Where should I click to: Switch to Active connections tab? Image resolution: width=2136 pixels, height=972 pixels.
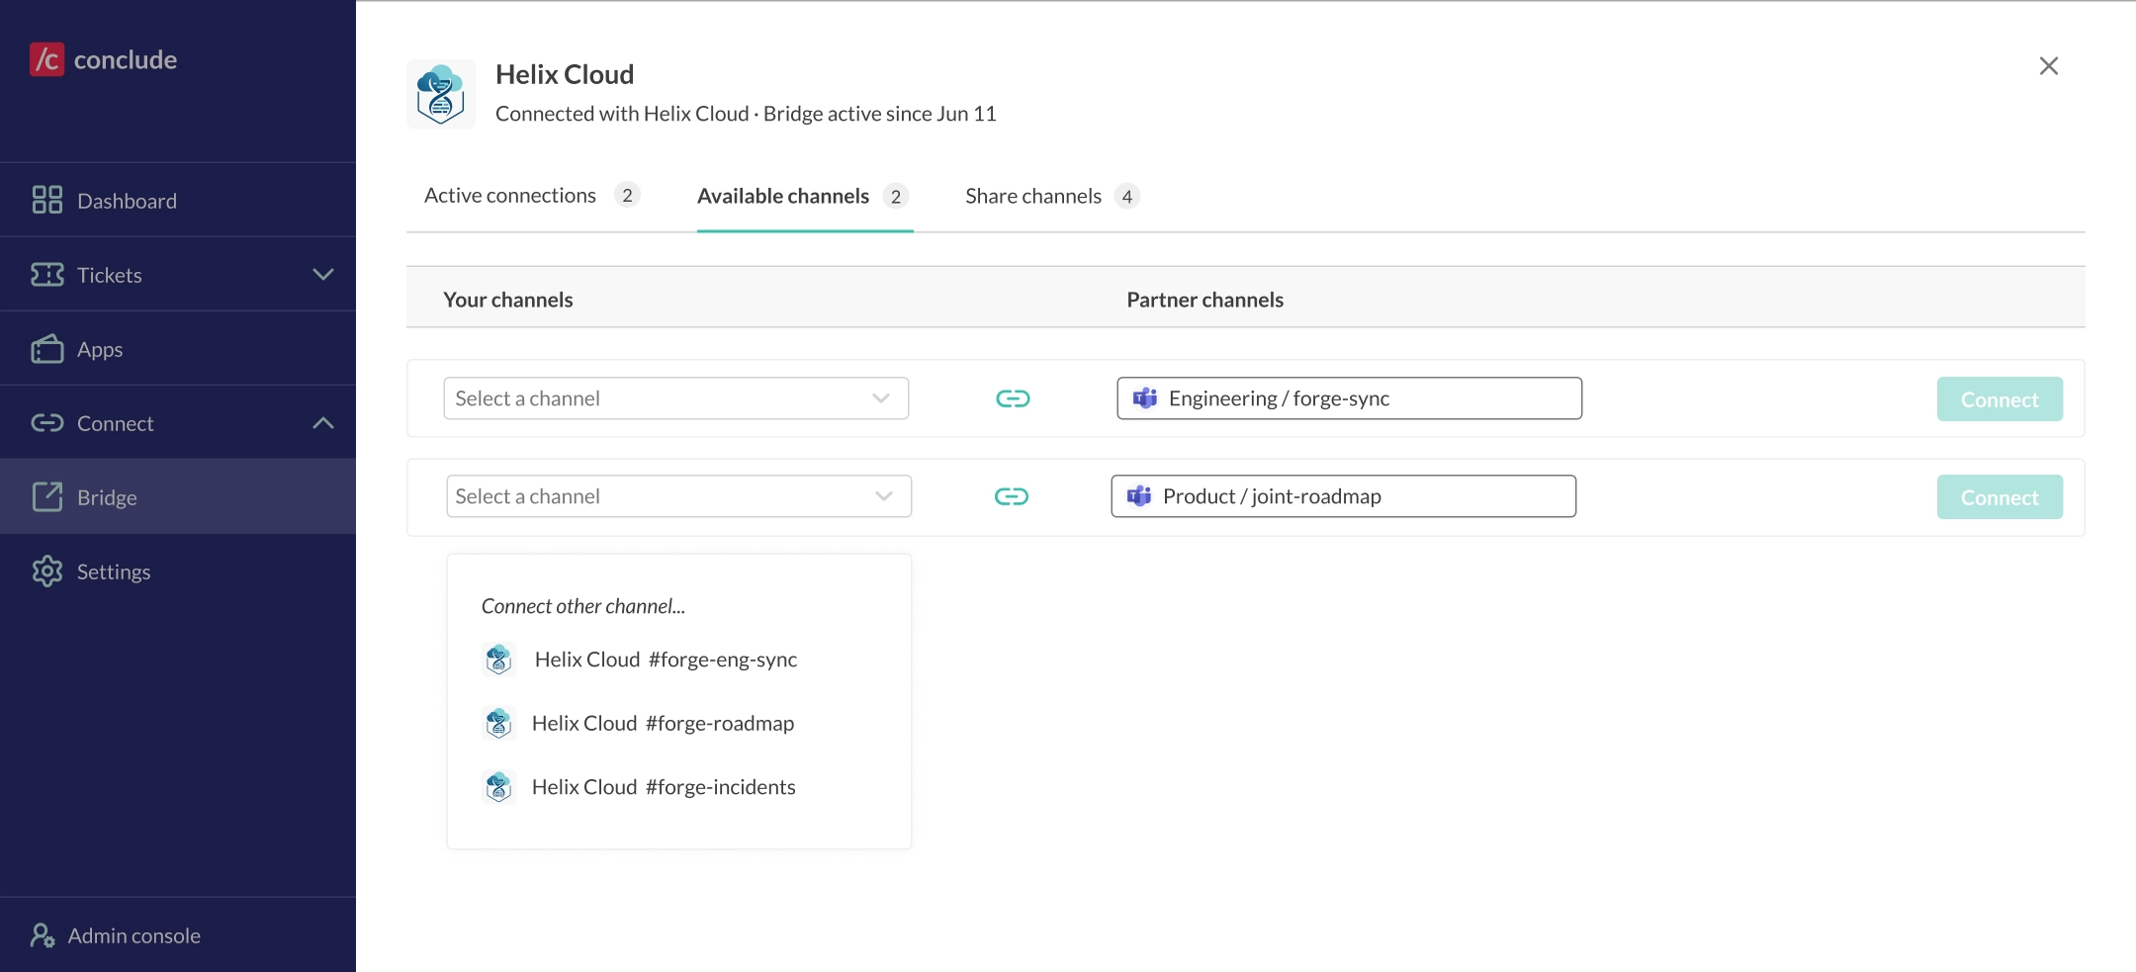tap(532, 195)
